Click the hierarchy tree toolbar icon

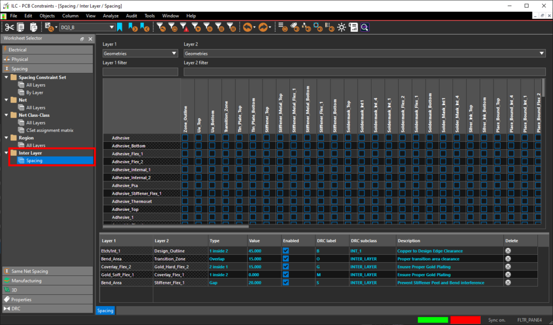(306, 27)
